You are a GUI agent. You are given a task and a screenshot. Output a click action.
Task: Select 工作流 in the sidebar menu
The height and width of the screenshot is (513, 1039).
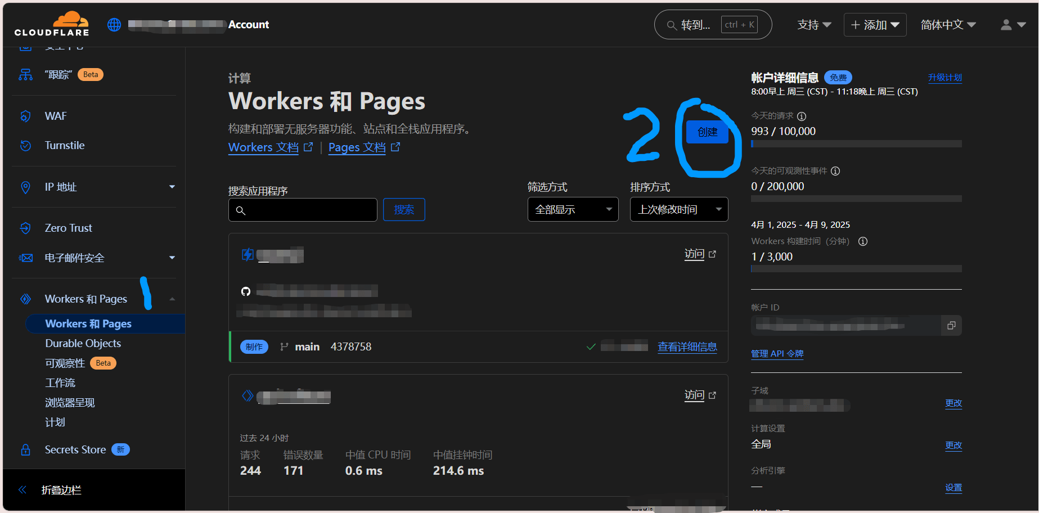click(60, 382)
